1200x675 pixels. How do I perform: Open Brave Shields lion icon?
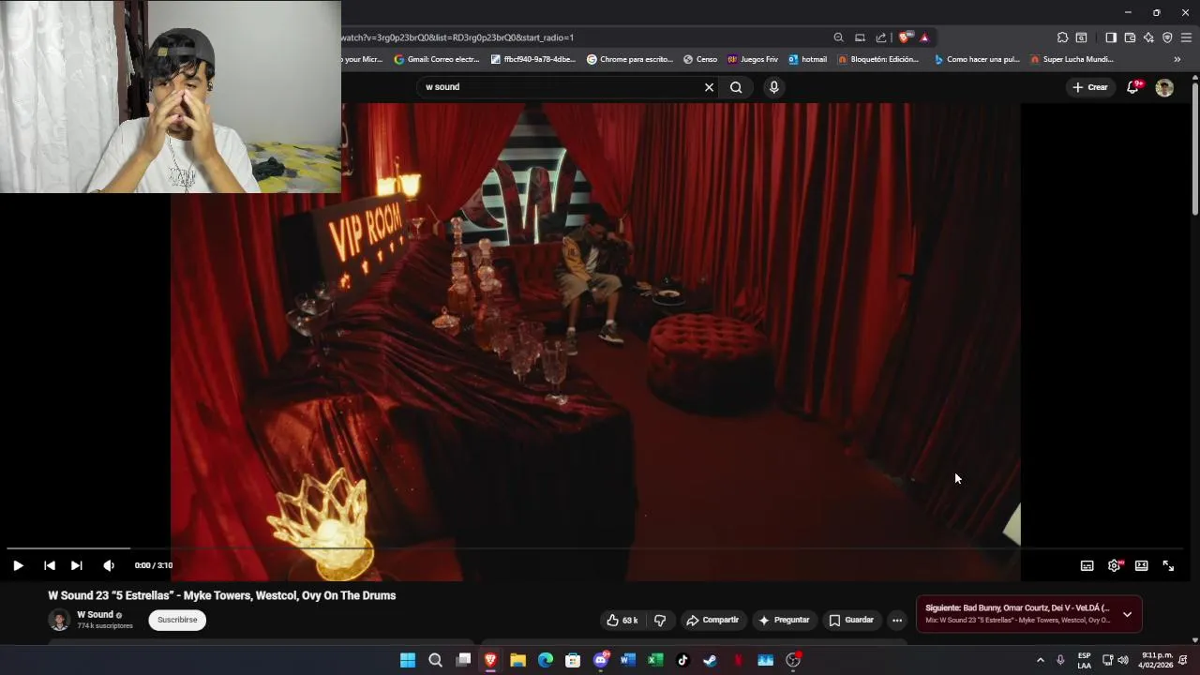click(904, 37)
